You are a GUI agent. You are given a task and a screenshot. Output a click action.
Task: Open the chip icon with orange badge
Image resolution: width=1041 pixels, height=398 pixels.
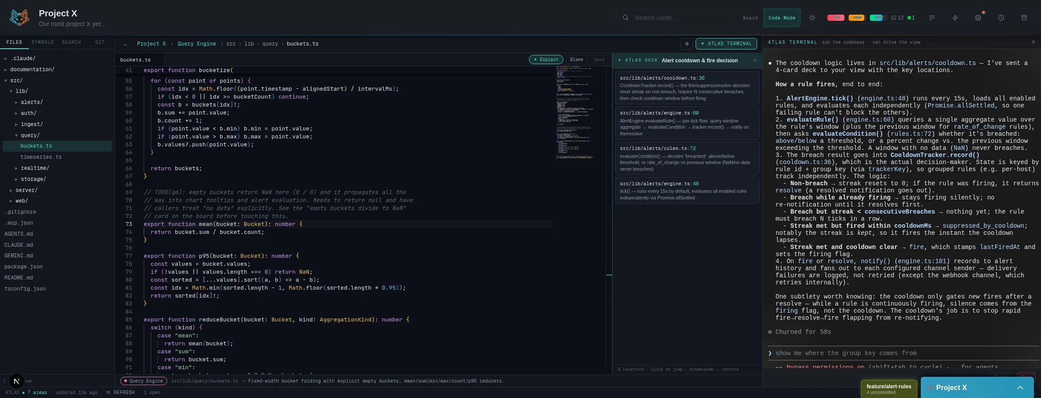[978, 18]
